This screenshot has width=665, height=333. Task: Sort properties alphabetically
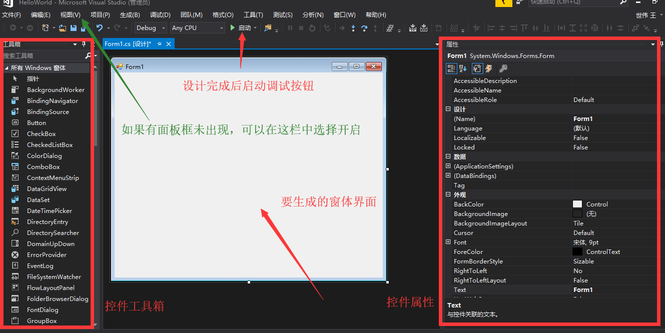tap(463, 68)
